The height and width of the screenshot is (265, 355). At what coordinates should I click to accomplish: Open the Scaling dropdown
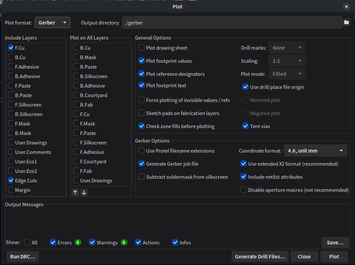tap(287, 61)
